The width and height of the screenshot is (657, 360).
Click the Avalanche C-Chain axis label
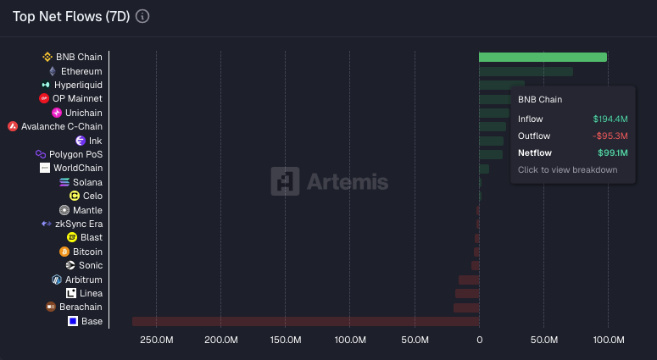(62, 126)
